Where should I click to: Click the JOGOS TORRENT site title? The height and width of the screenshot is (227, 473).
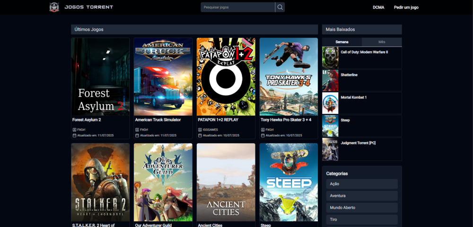coord(89,7)
